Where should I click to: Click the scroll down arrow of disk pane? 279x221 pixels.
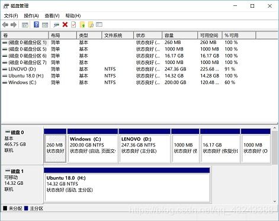click(275, 201)
